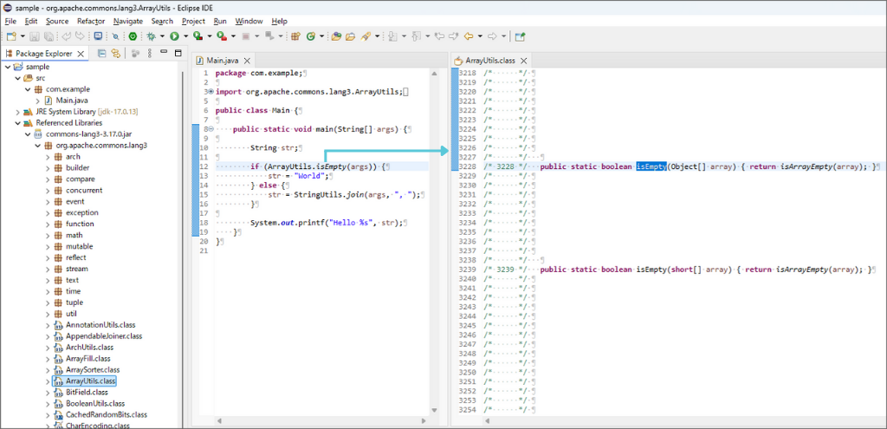Expand the JRE System Library node
887x429 pixels.
17,112
